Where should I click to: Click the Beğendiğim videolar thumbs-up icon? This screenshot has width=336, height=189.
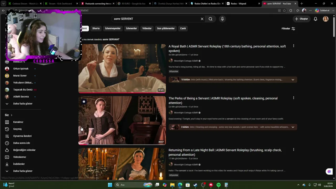7,150
